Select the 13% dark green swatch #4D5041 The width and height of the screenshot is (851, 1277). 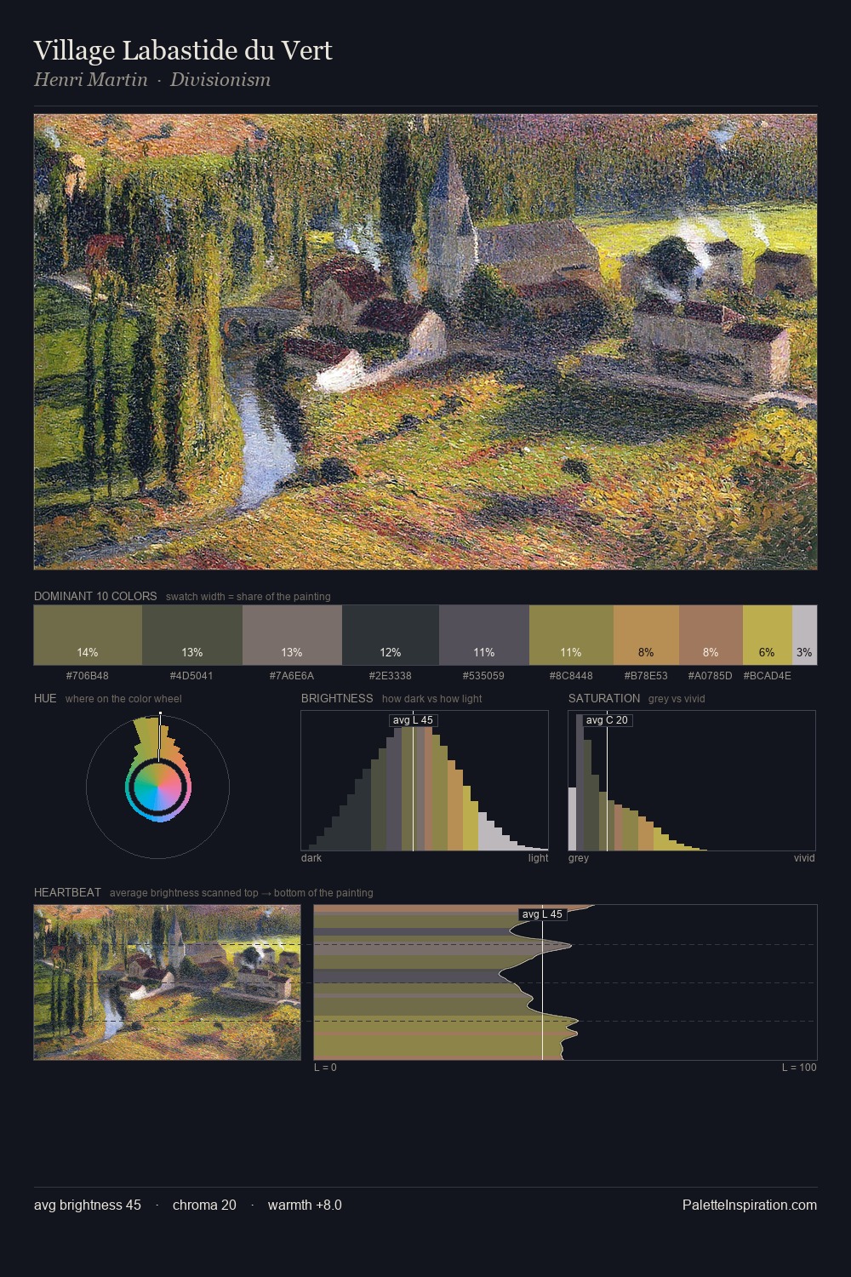point(192,635)
